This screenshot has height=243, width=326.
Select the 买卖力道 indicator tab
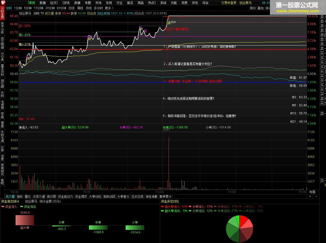tap(39, 197)
